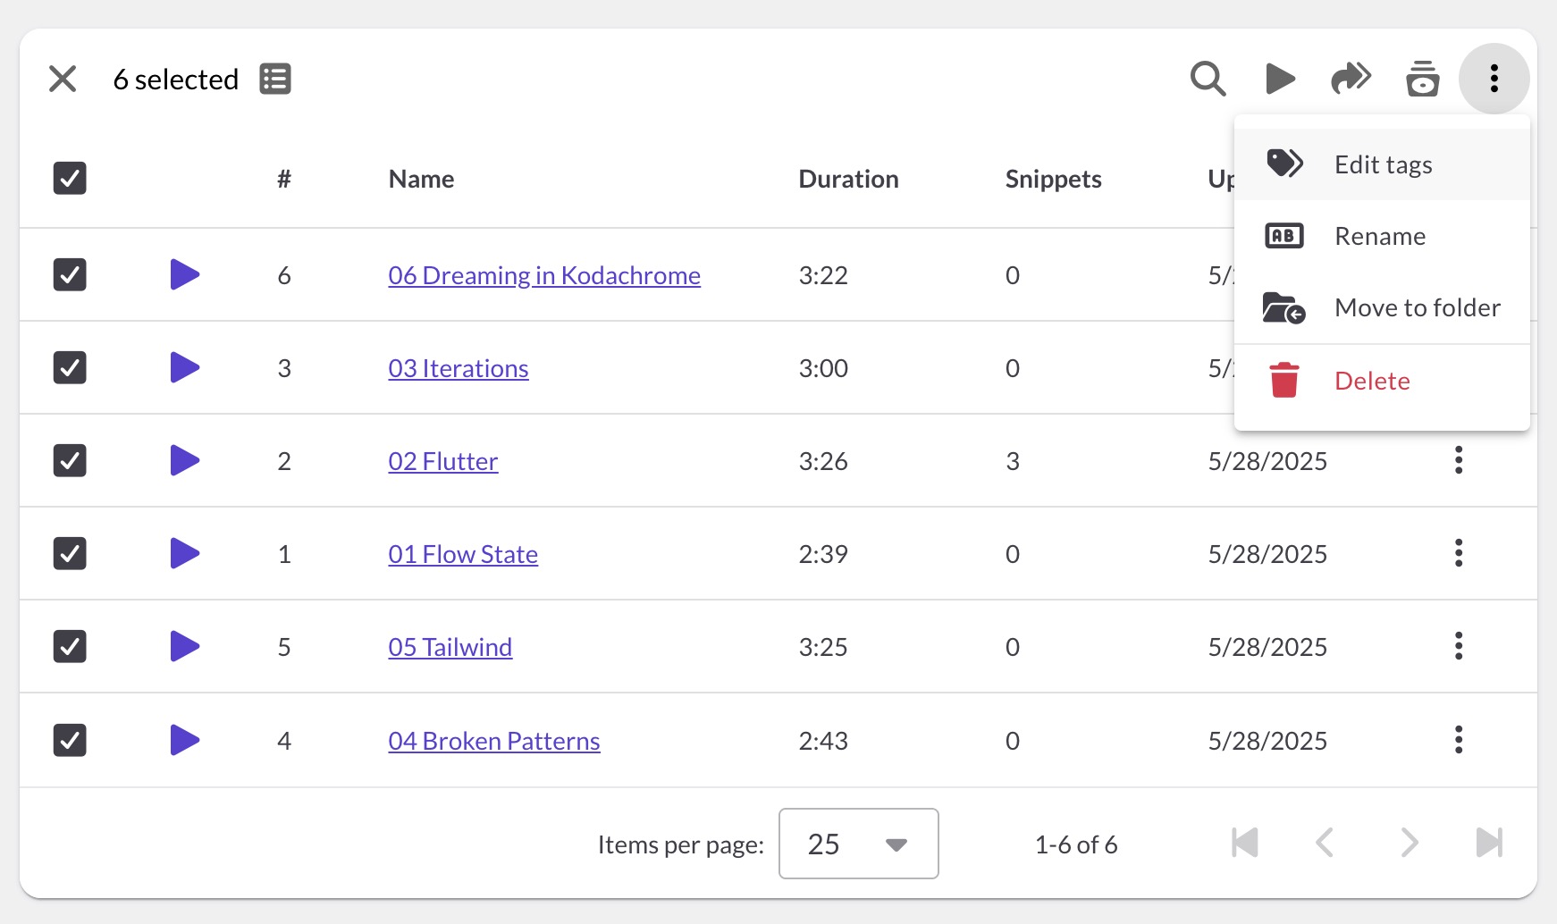The image size is (1557, 924).
Task: Sort the table by Duration column header
Action: 848,179
